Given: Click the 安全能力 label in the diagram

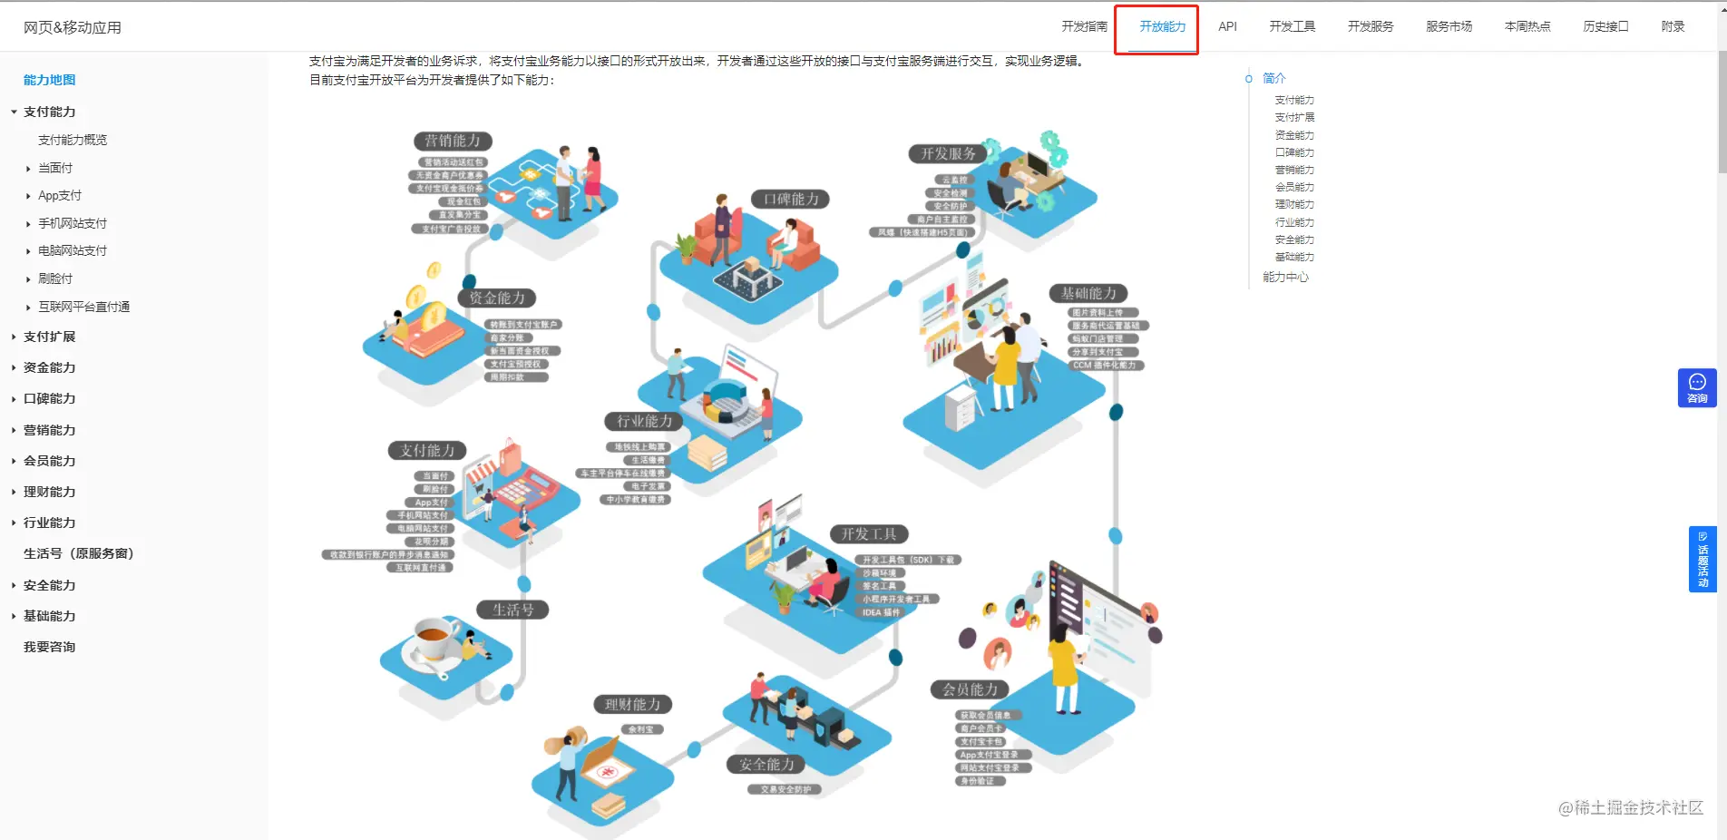Looking at the screenshot, I should coord(766,765).
